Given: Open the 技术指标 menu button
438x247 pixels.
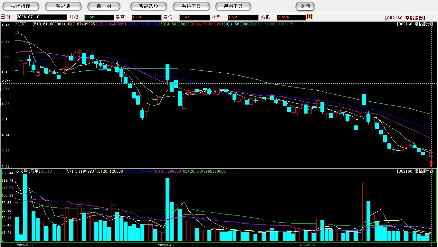Looking at the screenshot, I should (21, 6).
